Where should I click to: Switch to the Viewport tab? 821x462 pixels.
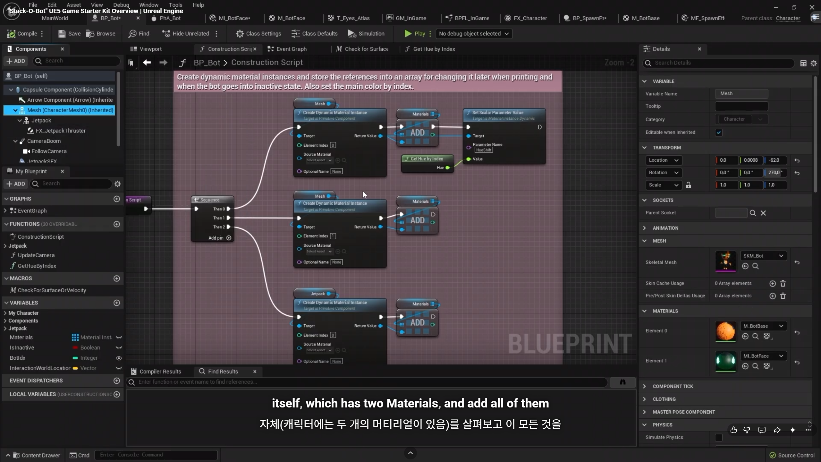[146, 49]
